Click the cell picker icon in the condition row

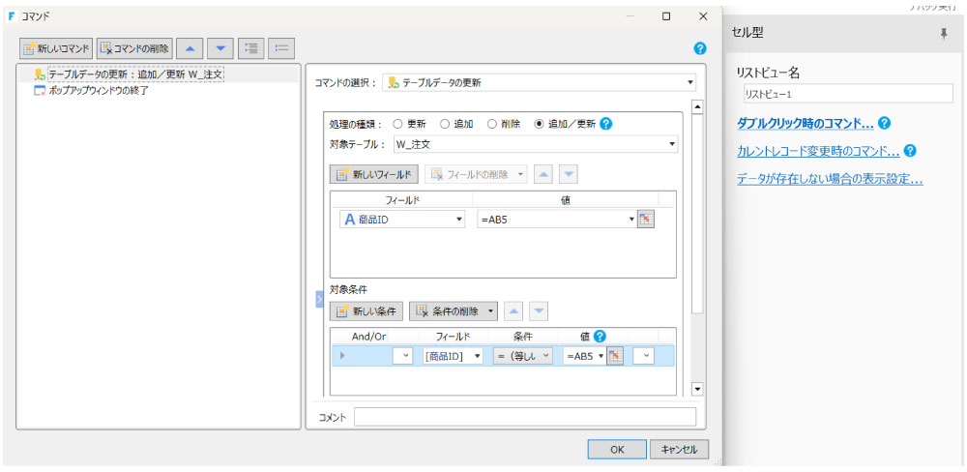point(615,356)
